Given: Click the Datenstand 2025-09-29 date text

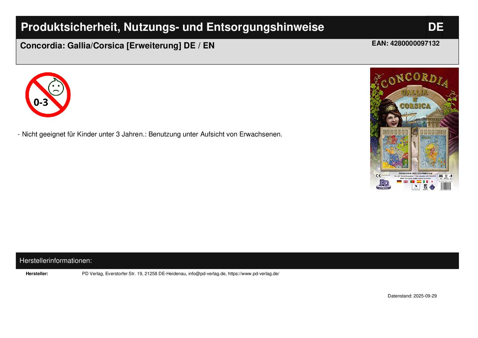Looking at the screenshot, I should [x=412, y=296].
